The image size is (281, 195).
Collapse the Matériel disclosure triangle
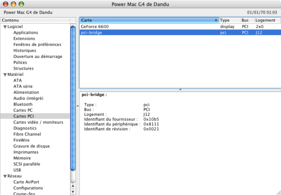[5, 74]
